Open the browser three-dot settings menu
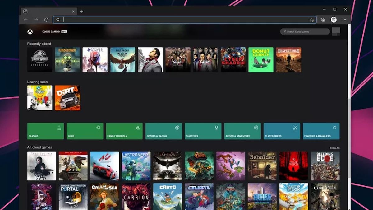The width and height of the screenshot is (373, 210). coord(344,20)
